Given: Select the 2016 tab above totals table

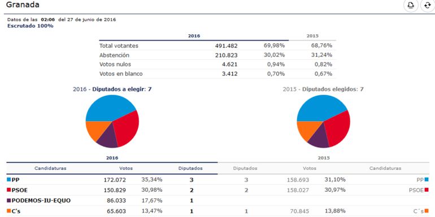Looking at the screenshot, I should click(194, 36).
